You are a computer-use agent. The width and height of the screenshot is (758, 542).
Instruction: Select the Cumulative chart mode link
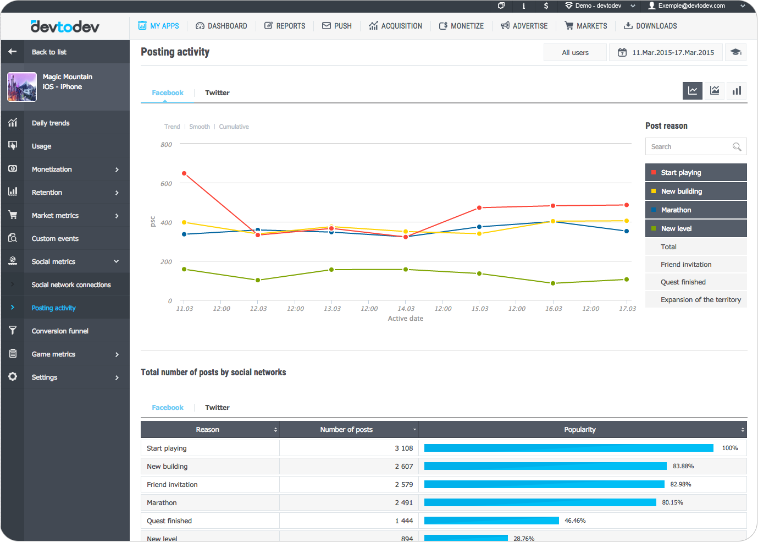(234, 127)
